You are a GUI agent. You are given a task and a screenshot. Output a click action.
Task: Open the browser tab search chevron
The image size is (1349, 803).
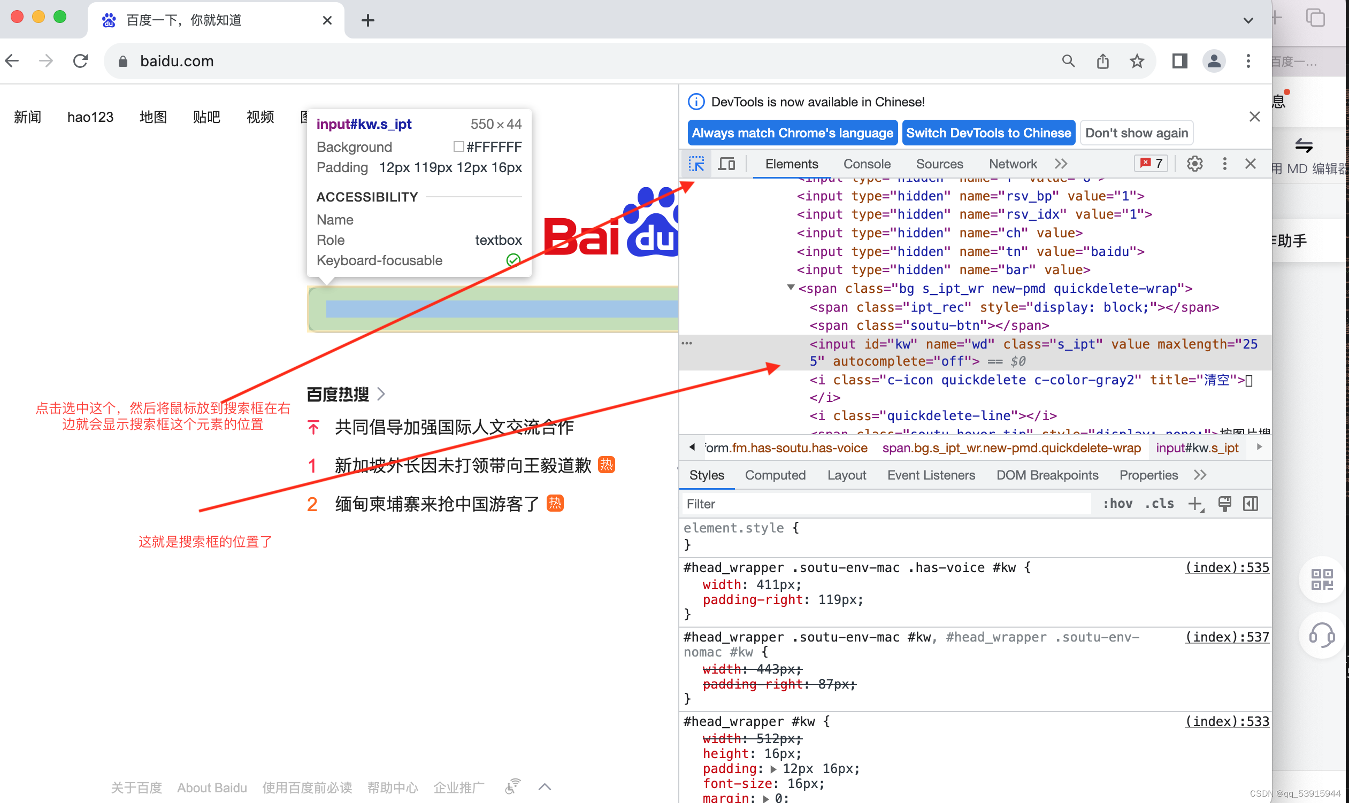click(x=1248, y=20)
